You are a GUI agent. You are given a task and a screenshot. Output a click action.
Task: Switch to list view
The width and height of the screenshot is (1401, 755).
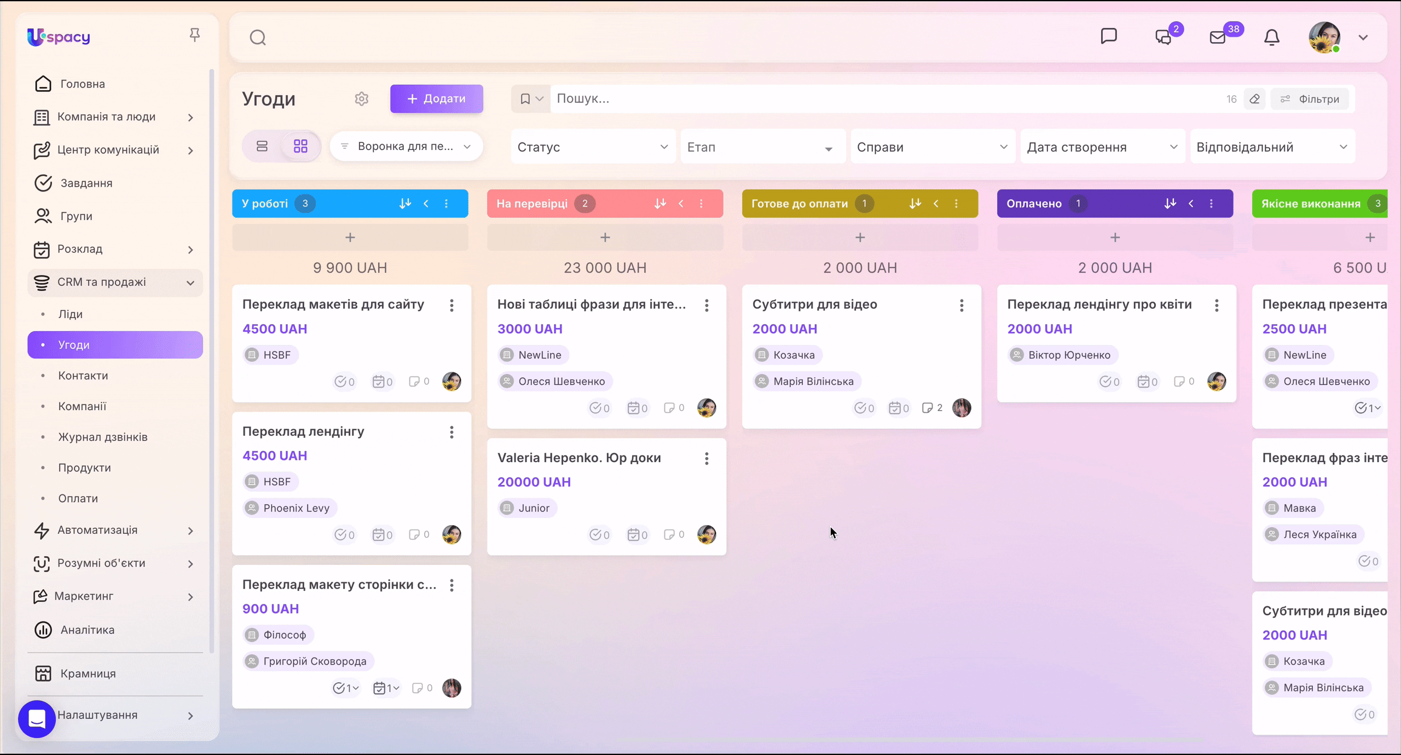point(262,146)
